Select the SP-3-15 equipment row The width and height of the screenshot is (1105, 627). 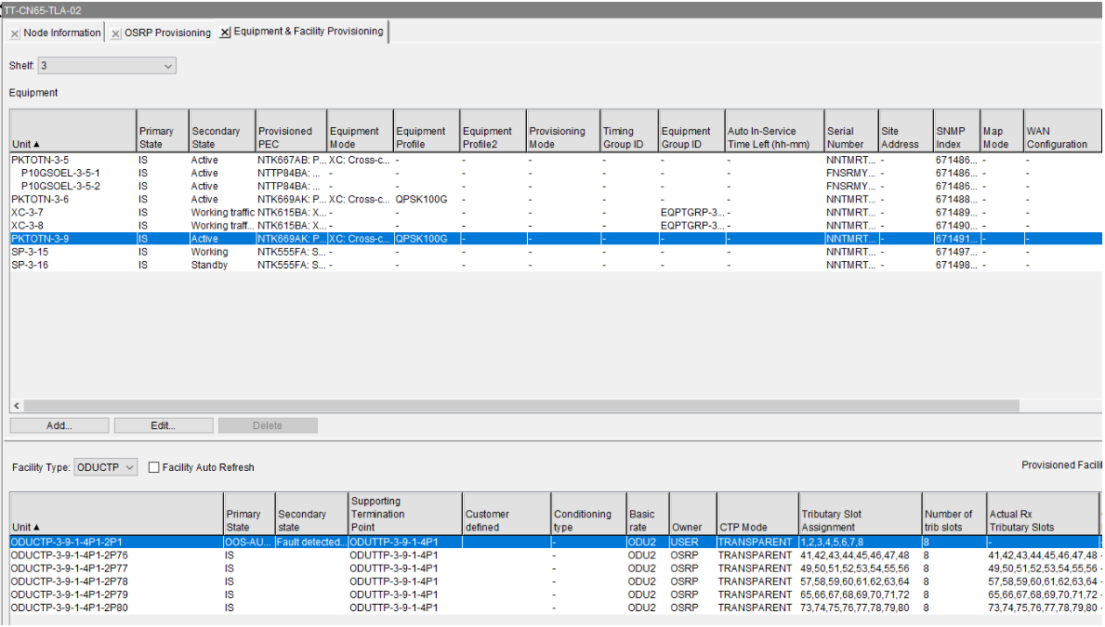556,253
